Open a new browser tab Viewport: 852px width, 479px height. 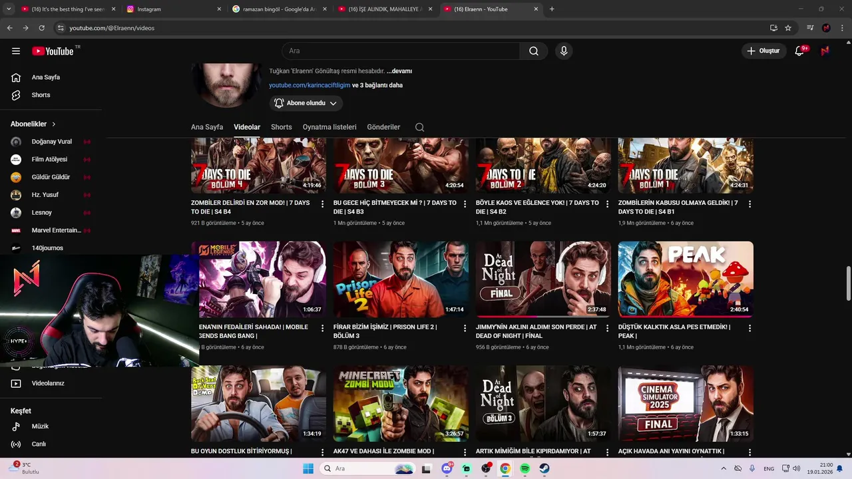tap(552, 9)
